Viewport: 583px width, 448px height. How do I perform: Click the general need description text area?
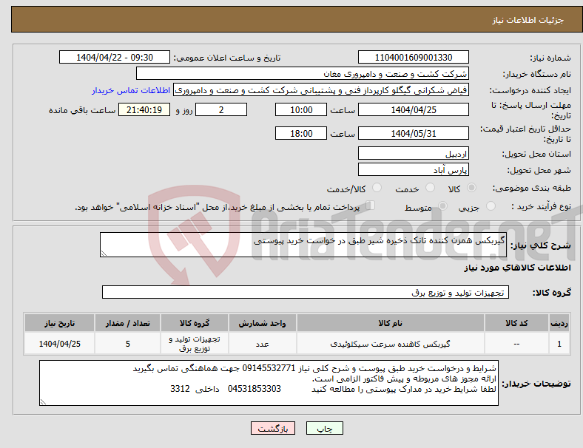303,245
